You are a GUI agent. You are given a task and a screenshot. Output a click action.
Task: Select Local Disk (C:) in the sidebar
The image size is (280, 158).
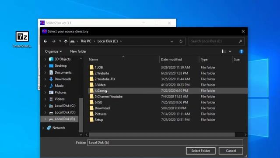(x=65, y=105)
